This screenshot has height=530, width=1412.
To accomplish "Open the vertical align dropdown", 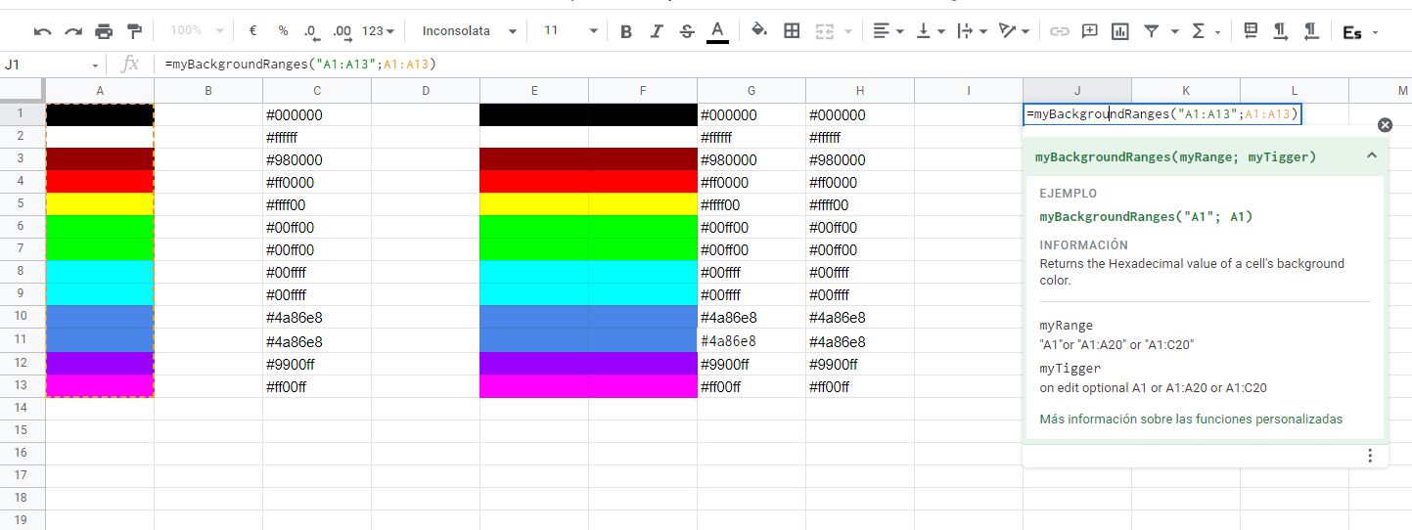I will point(930,31).
